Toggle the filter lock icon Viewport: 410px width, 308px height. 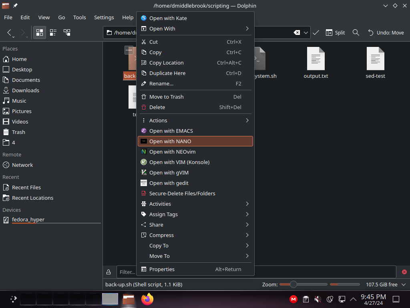coord(109,272)
